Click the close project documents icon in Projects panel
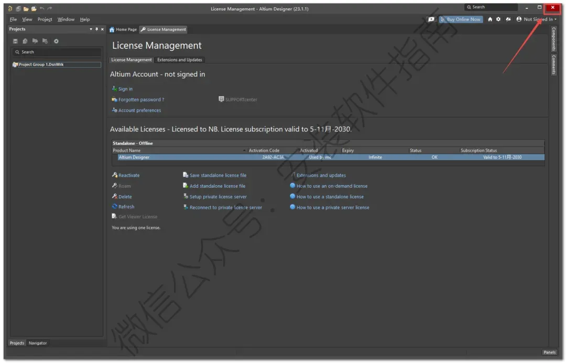Image resolution: width=566 pixels, height=363 pixels. click(x=45, y=41)
